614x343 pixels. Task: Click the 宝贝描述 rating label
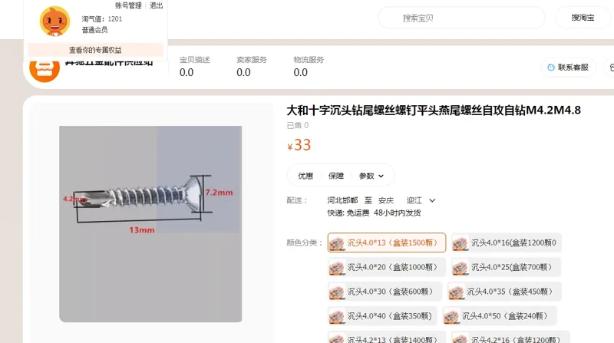point(195,60)
